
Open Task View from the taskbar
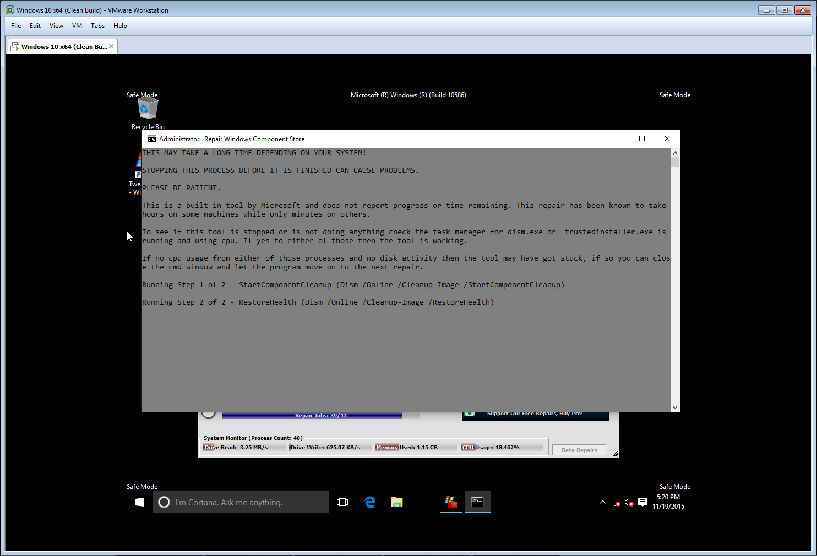click(x=342, y=502)
